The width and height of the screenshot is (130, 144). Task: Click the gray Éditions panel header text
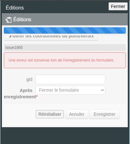click(22, 19)
